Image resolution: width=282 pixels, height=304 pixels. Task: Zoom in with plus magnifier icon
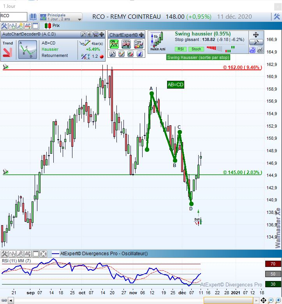click(278, 301)
